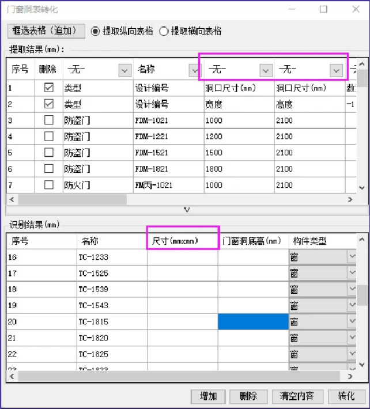The height and width of the screenshot is (409, 370).
Task: Expand the -无- dropdown above 高度 column
Action: (336, 70)
